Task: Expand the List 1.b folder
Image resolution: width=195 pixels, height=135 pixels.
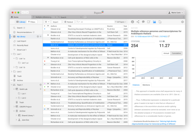Action: (x=14, y=67)
